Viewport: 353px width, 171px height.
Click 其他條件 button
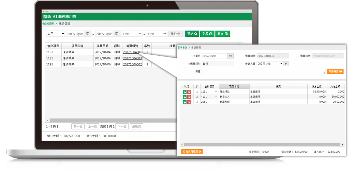coord(176,34)
